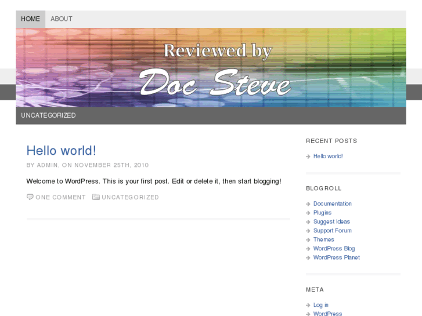
Task: Click the Doc Steve header banner
Action: 211,67
